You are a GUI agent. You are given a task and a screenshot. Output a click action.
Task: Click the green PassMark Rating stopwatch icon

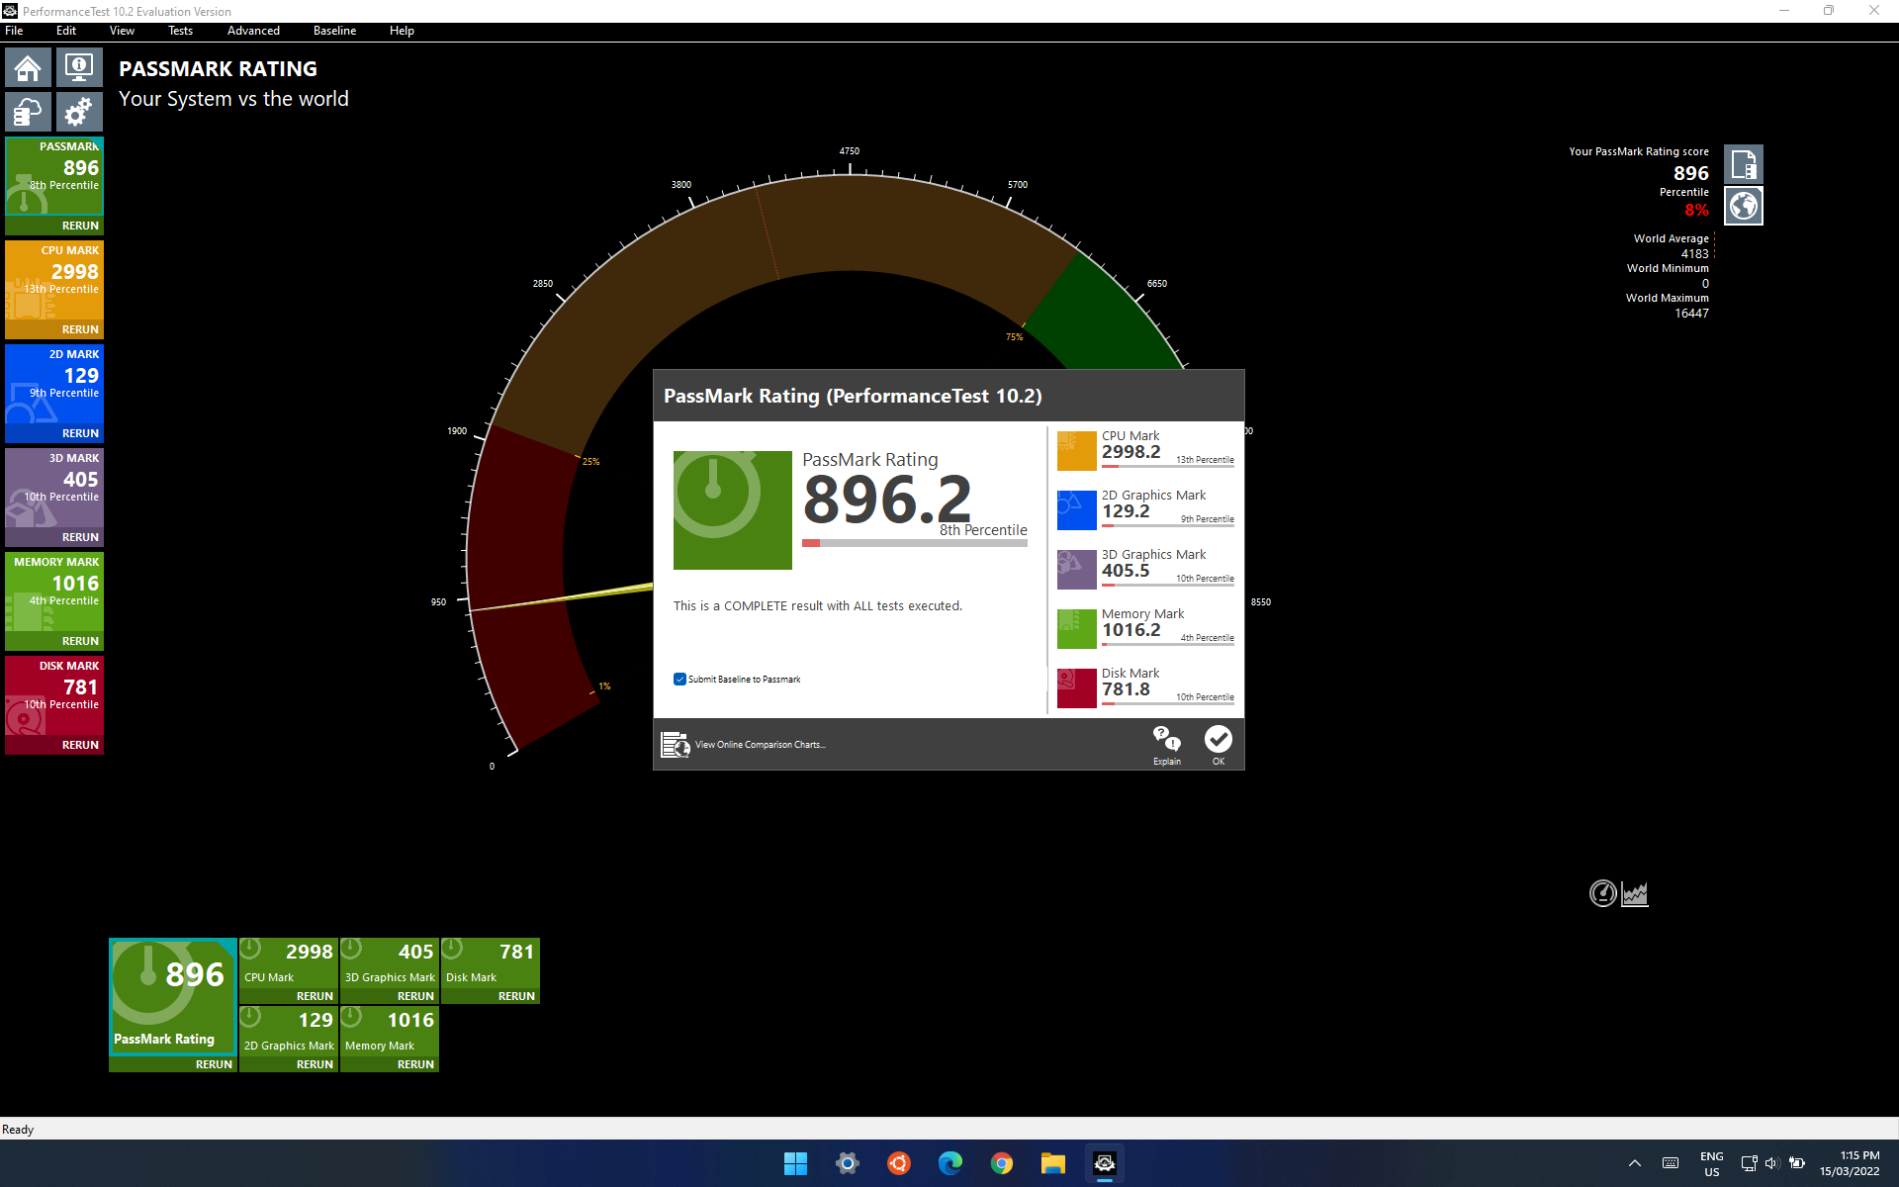(x=733, y=510)
